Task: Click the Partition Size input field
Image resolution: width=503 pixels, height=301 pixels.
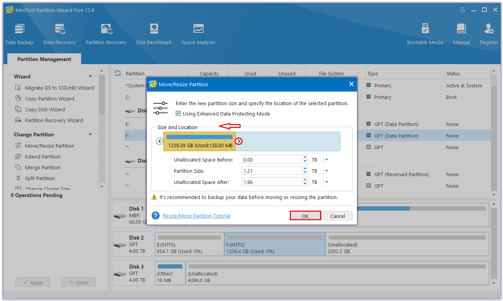Action: point(272,171)
